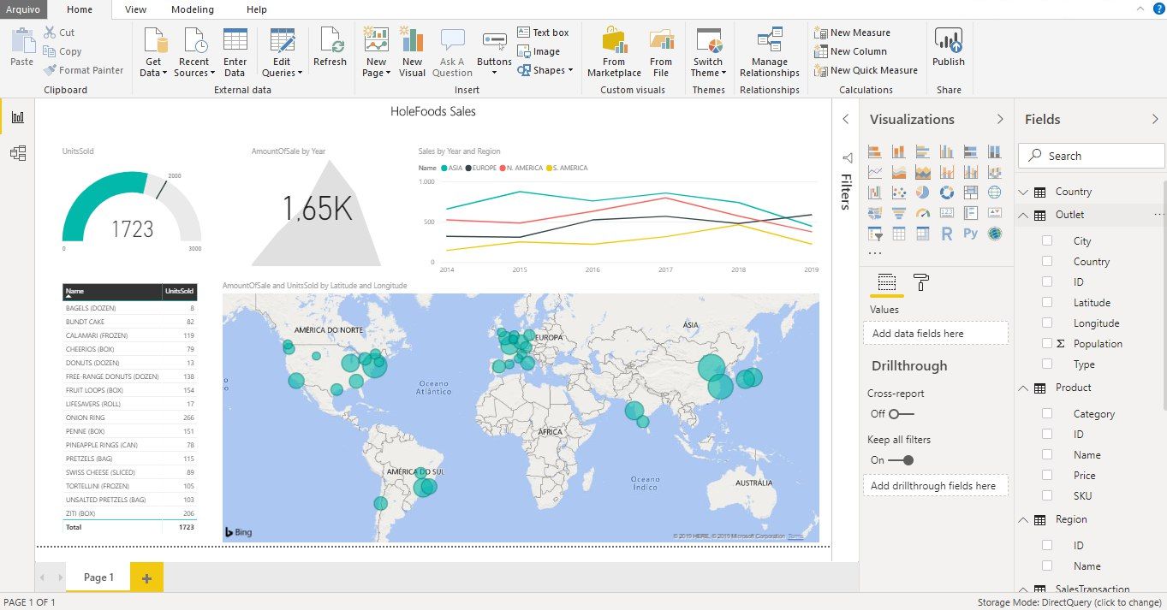The width and height of the screenshot is (1167, 610).
Task: Collapse the Product table in Fields
Action: coord(1023,388)
